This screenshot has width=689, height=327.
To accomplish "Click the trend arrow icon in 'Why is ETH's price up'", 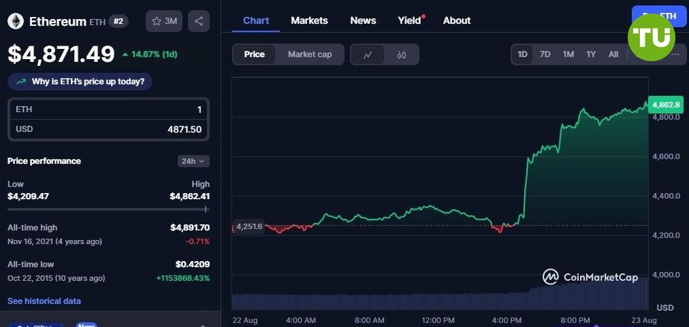I will coord(20,82).
